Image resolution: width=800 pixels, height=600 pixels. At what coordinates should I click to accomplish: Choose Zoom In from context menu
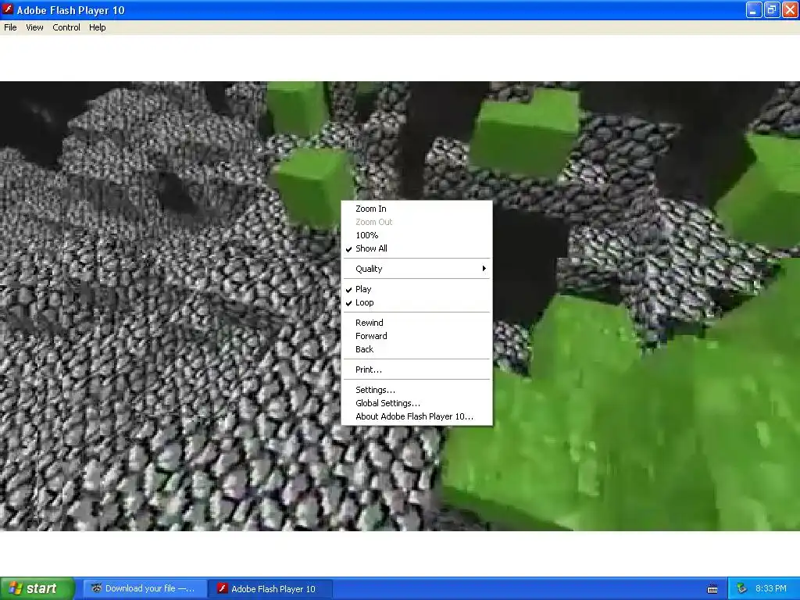[417, 209]
